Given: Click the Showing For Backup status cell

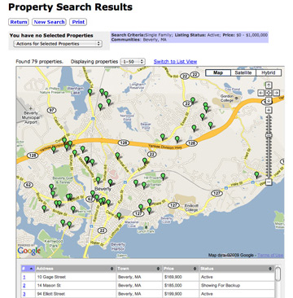Looking at the screenshot, I should point(237,286).
